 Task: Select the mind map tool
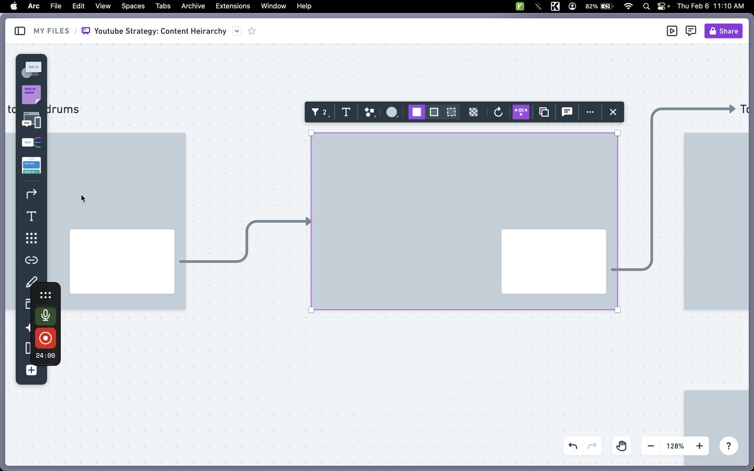[31, 142]
